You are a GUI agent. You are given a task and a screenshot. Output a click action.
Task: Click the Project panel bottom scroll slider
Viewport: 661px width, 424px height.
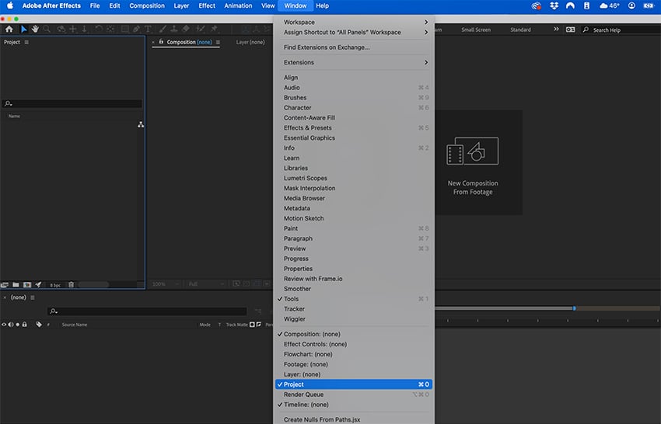click(x=93, y=285)
